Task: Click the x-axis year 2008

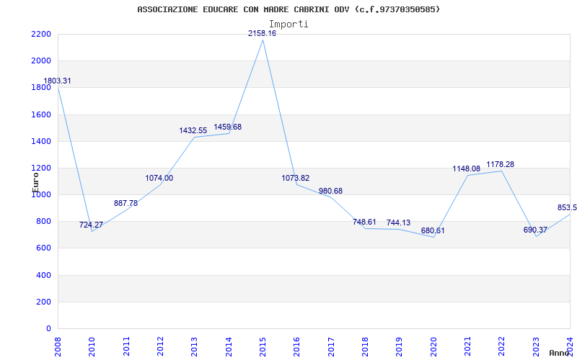Action: pyautogui.click(x=58, y=346)
